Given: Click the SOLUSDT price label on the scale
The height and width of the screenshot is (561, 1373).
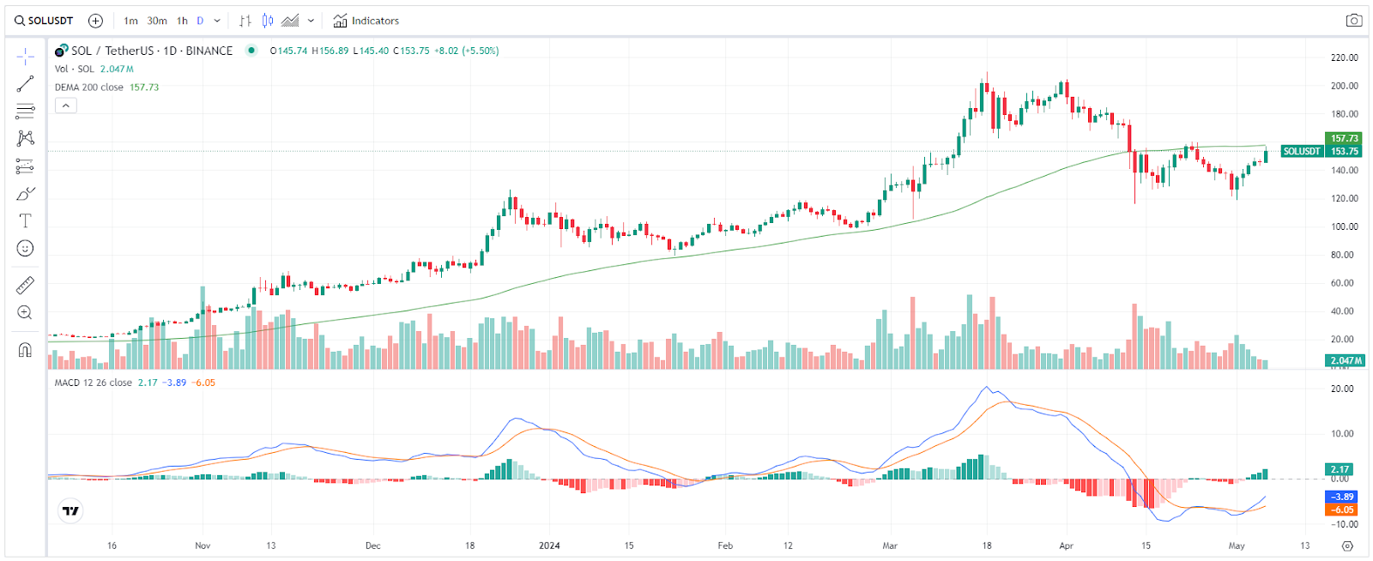Looking at the screenshot, I should pyautogui.click(x=1302, y=151).
